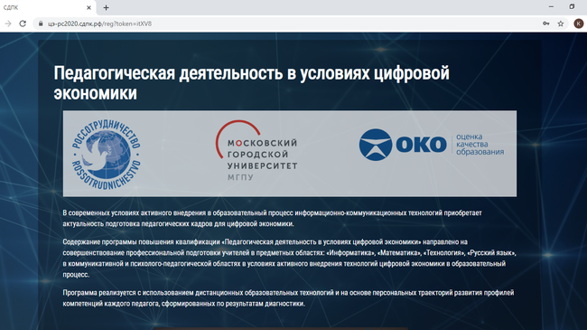Bookmark this page with the star

(561, 24)
